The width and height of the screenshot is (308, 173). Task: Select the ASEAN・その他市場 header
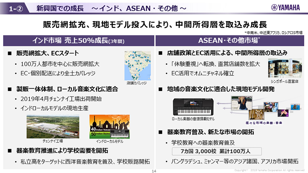coord(230,40)
